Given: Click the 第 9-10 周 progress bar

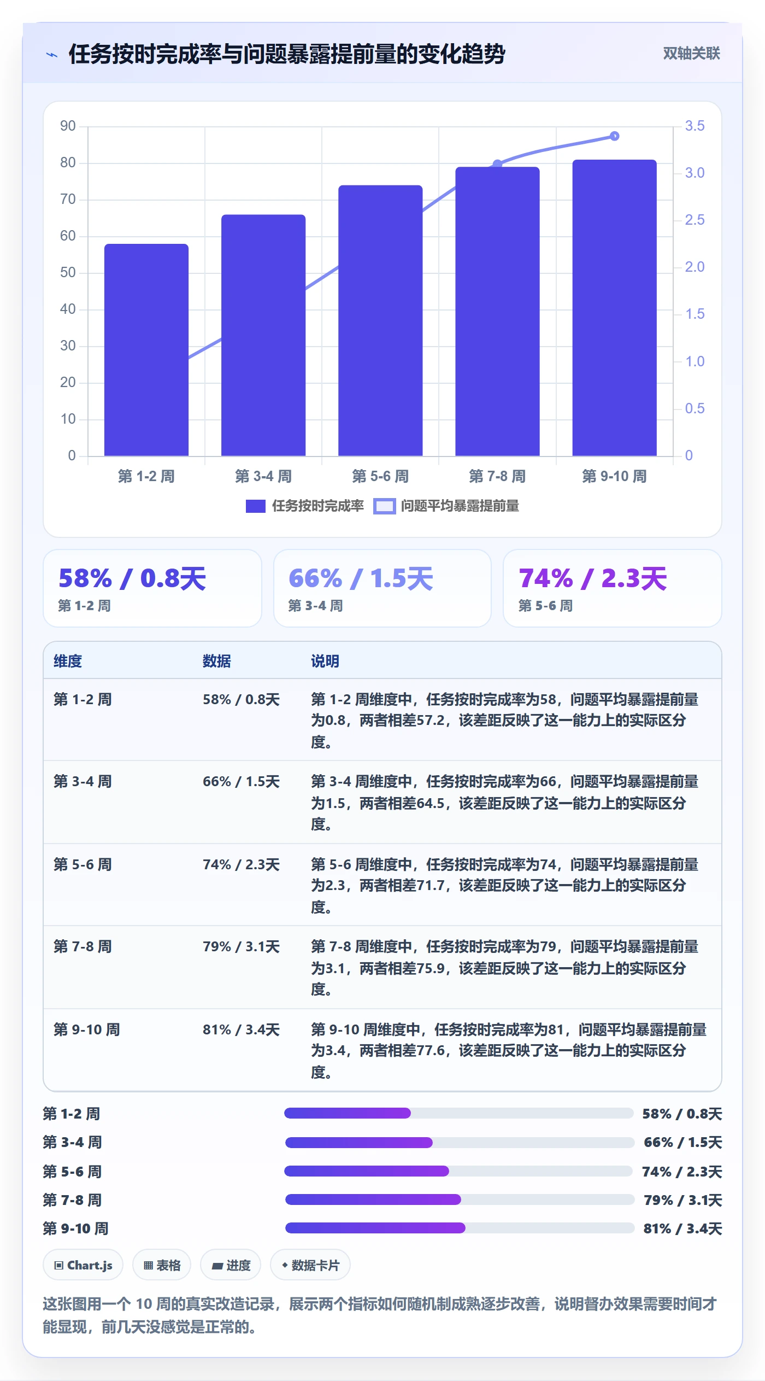Looking at the screenshot, I should (459, 1228).
